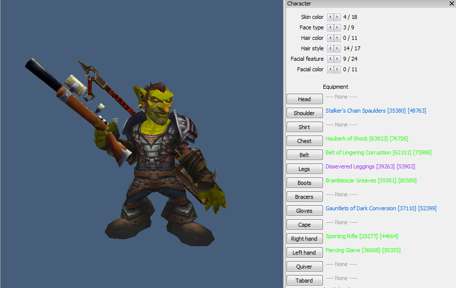Click Dissevered Leggings item text
Viewport: 456px width, 288px height.
coord(370,166)
